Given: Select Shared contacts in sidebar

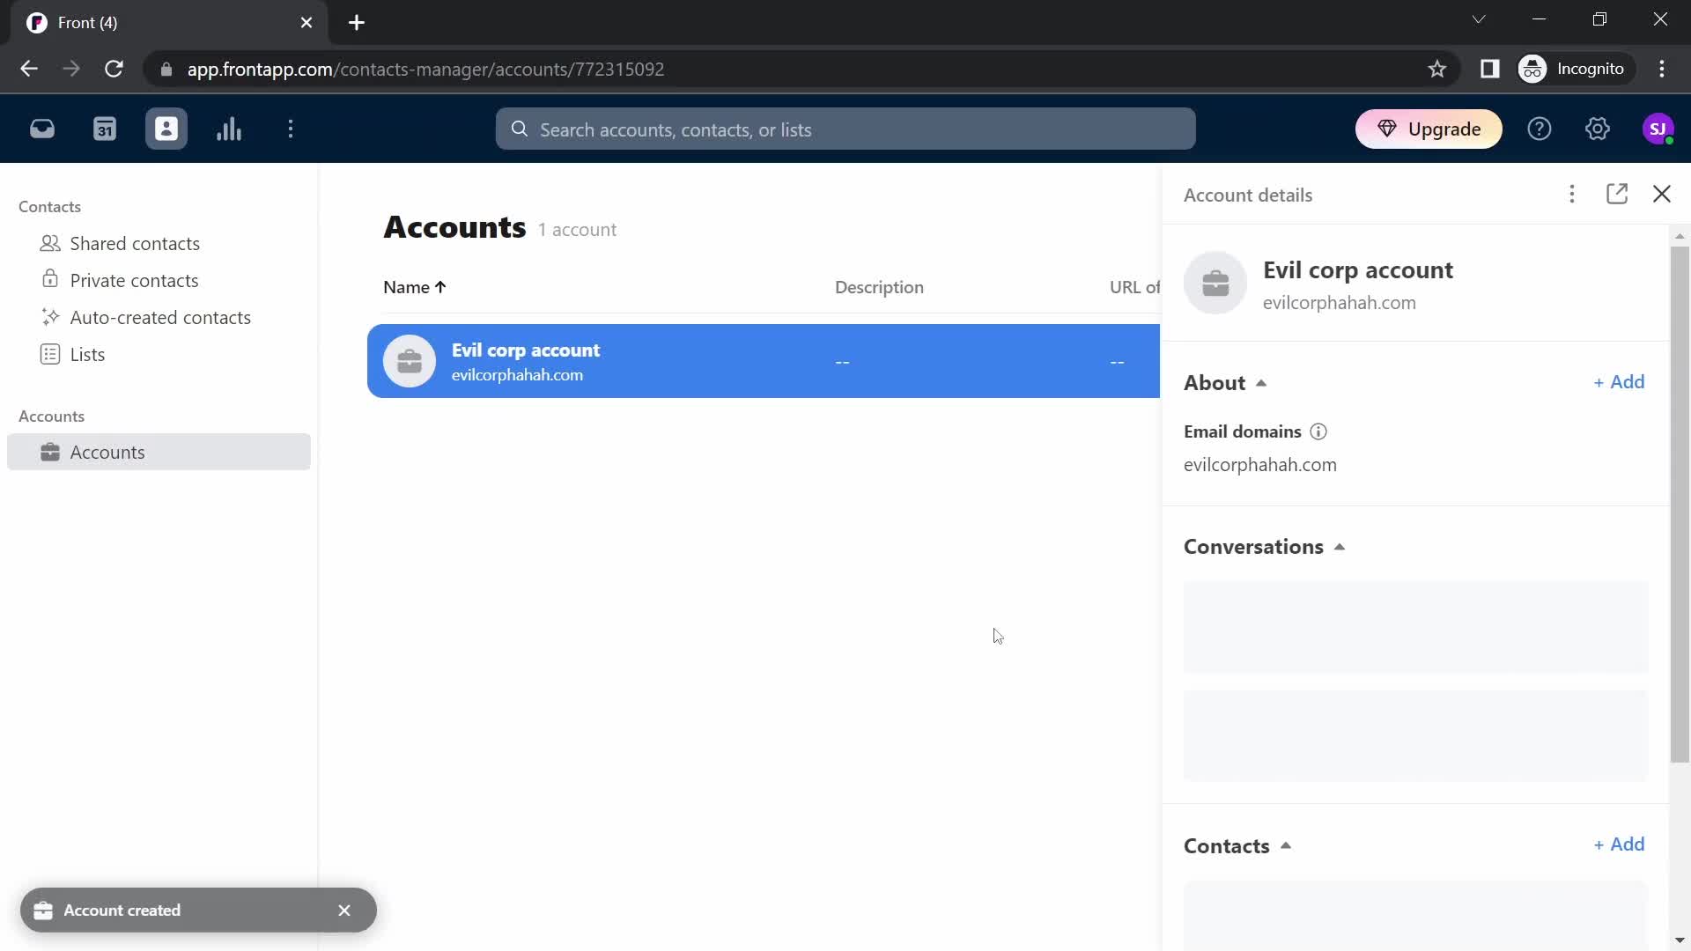Looking at the screenshot, I should 135,243.
